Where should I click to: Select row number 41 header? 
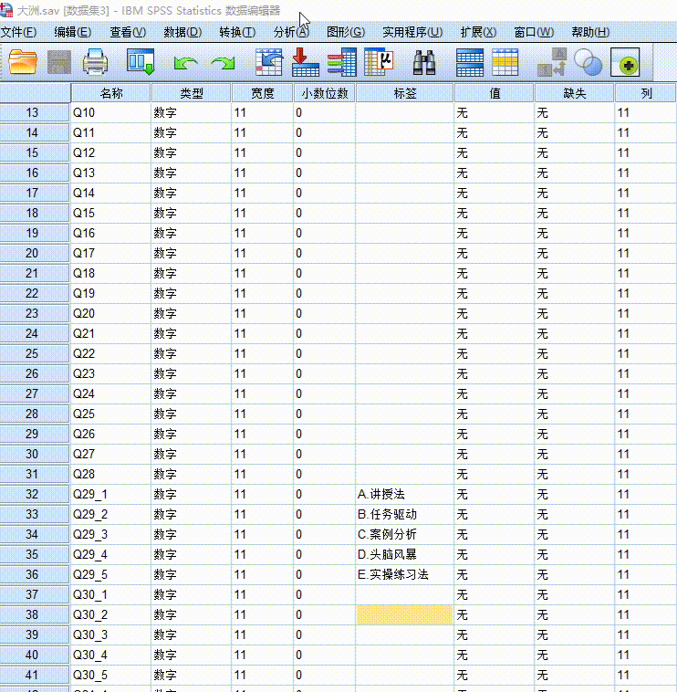(x=35, y=676)
